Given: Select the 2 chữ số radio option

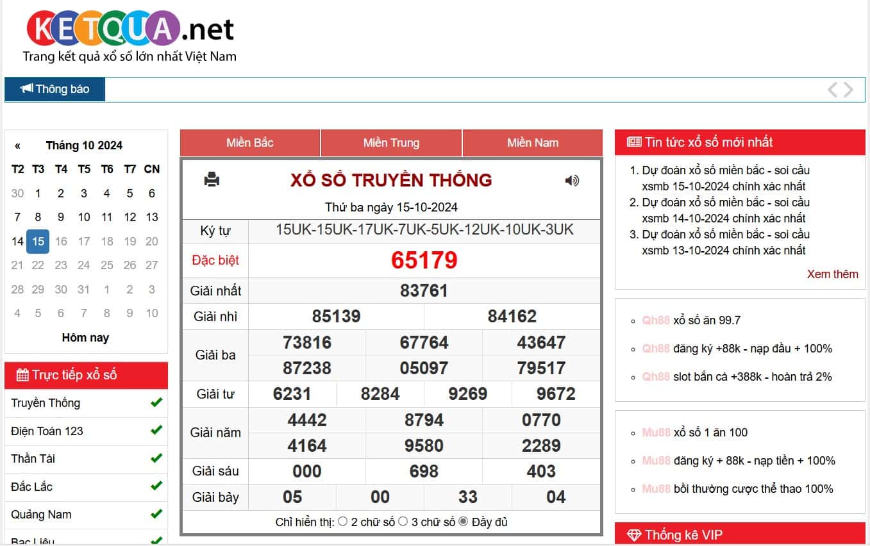Looking at the screenshot, I should 343,521.
